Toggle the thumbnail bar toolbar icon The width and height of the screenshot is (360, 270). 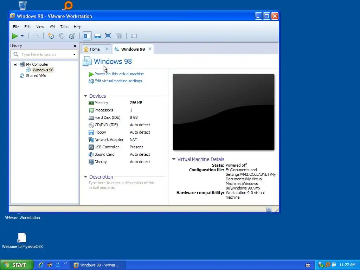(98, 36)
